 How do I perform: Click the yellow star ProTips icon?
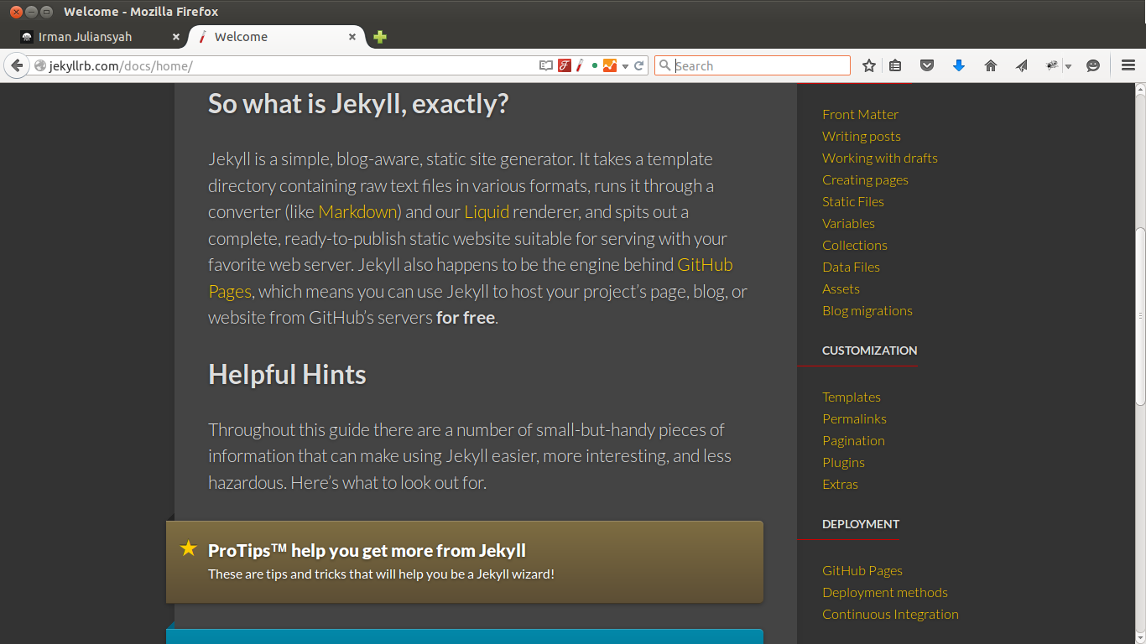coord(189,548)
